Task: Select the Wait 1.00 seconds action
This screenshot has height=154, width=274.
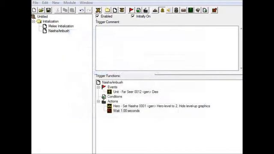Action: coord(126,111)
